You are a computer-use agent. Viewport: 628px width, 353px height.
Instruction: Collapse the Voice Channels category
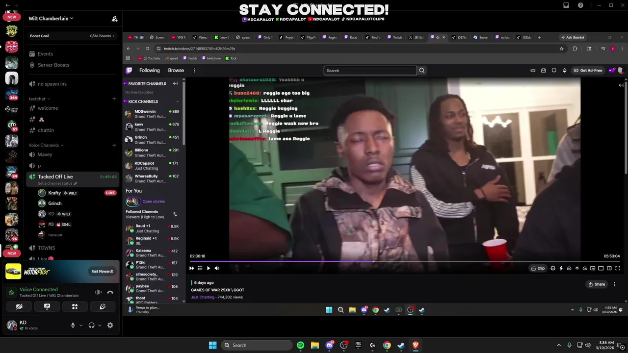(x=46, y=145)
